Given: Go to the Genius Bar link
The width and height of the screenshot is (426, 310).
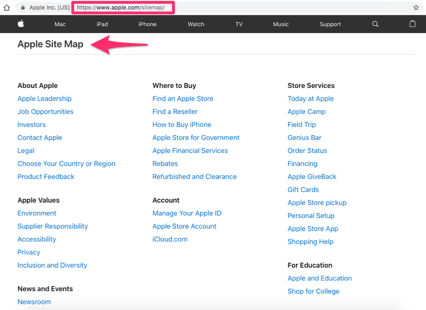Looking at the screenshot, I should pyautogui.click(x=305, y=138).
